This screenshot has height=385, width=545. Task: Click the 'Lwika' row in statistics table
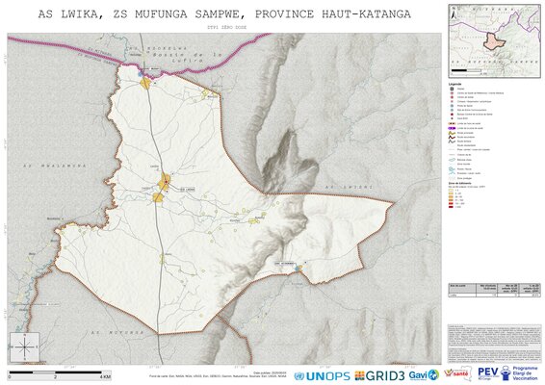494,295
